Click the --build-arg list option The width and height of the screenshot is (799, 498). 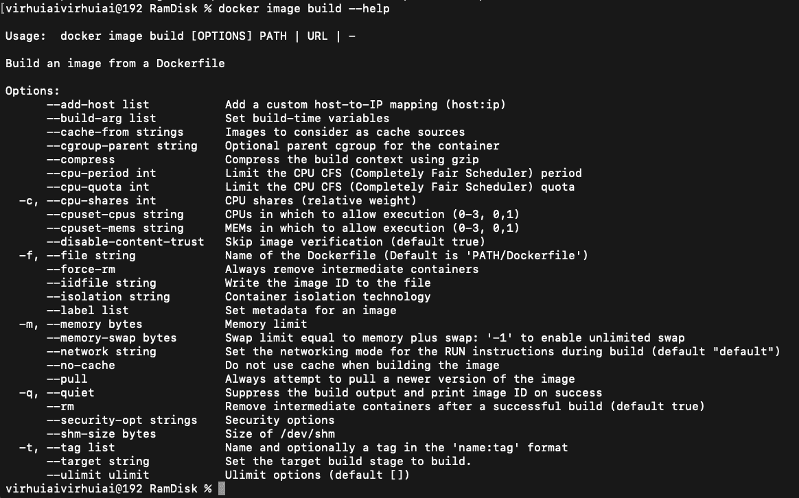(x=102, y=118)
